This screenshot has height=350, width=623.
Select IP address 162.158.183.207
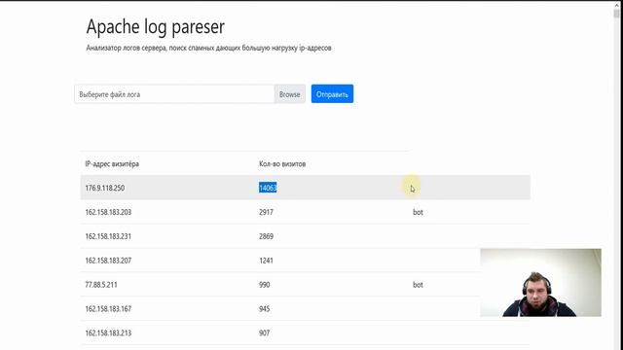coord(108,261)
